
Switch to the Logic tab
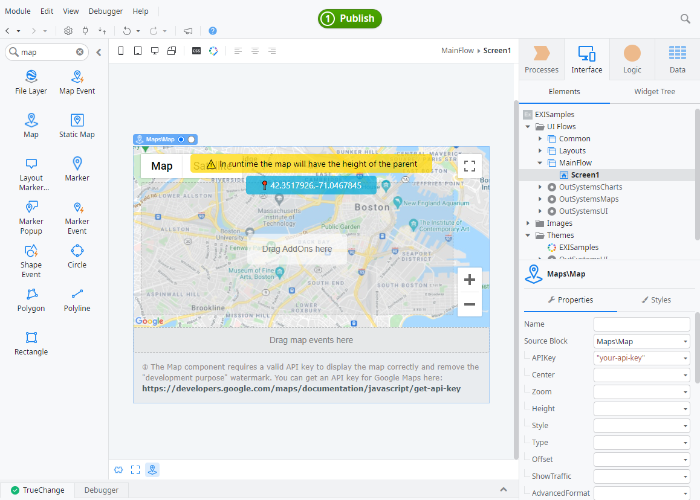tap(632, 59)
